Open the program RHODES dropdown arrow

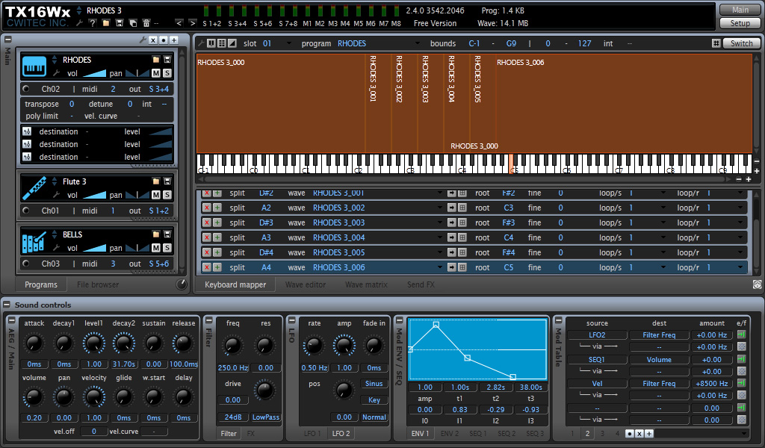(418, 43)
